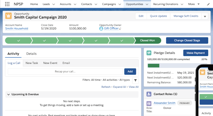Open Alexander Smith contact link
Screen dimensions: 213x116
(x=164, y=103)
